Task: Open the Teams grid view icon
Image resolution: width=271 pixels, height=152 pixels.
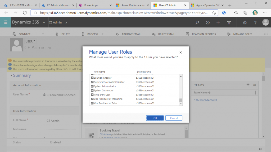Action: click(x=254, y=85)
